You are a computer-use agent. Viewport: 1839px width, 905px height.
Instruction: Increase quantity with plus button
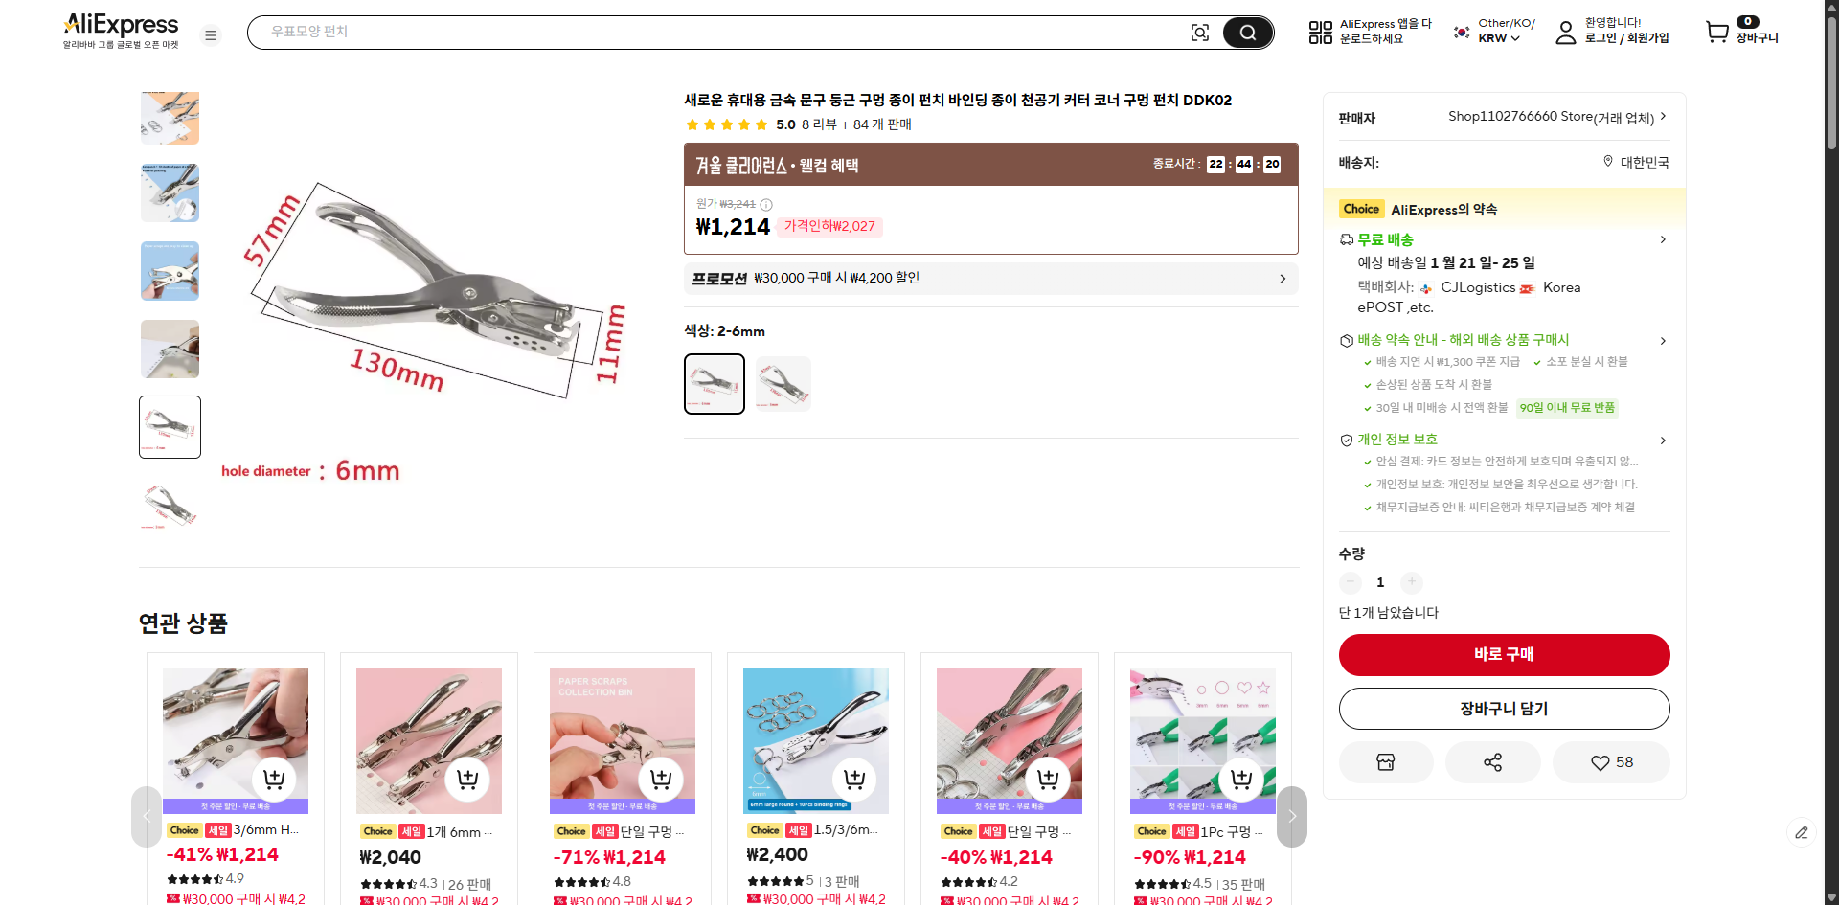pos(1411,582)
